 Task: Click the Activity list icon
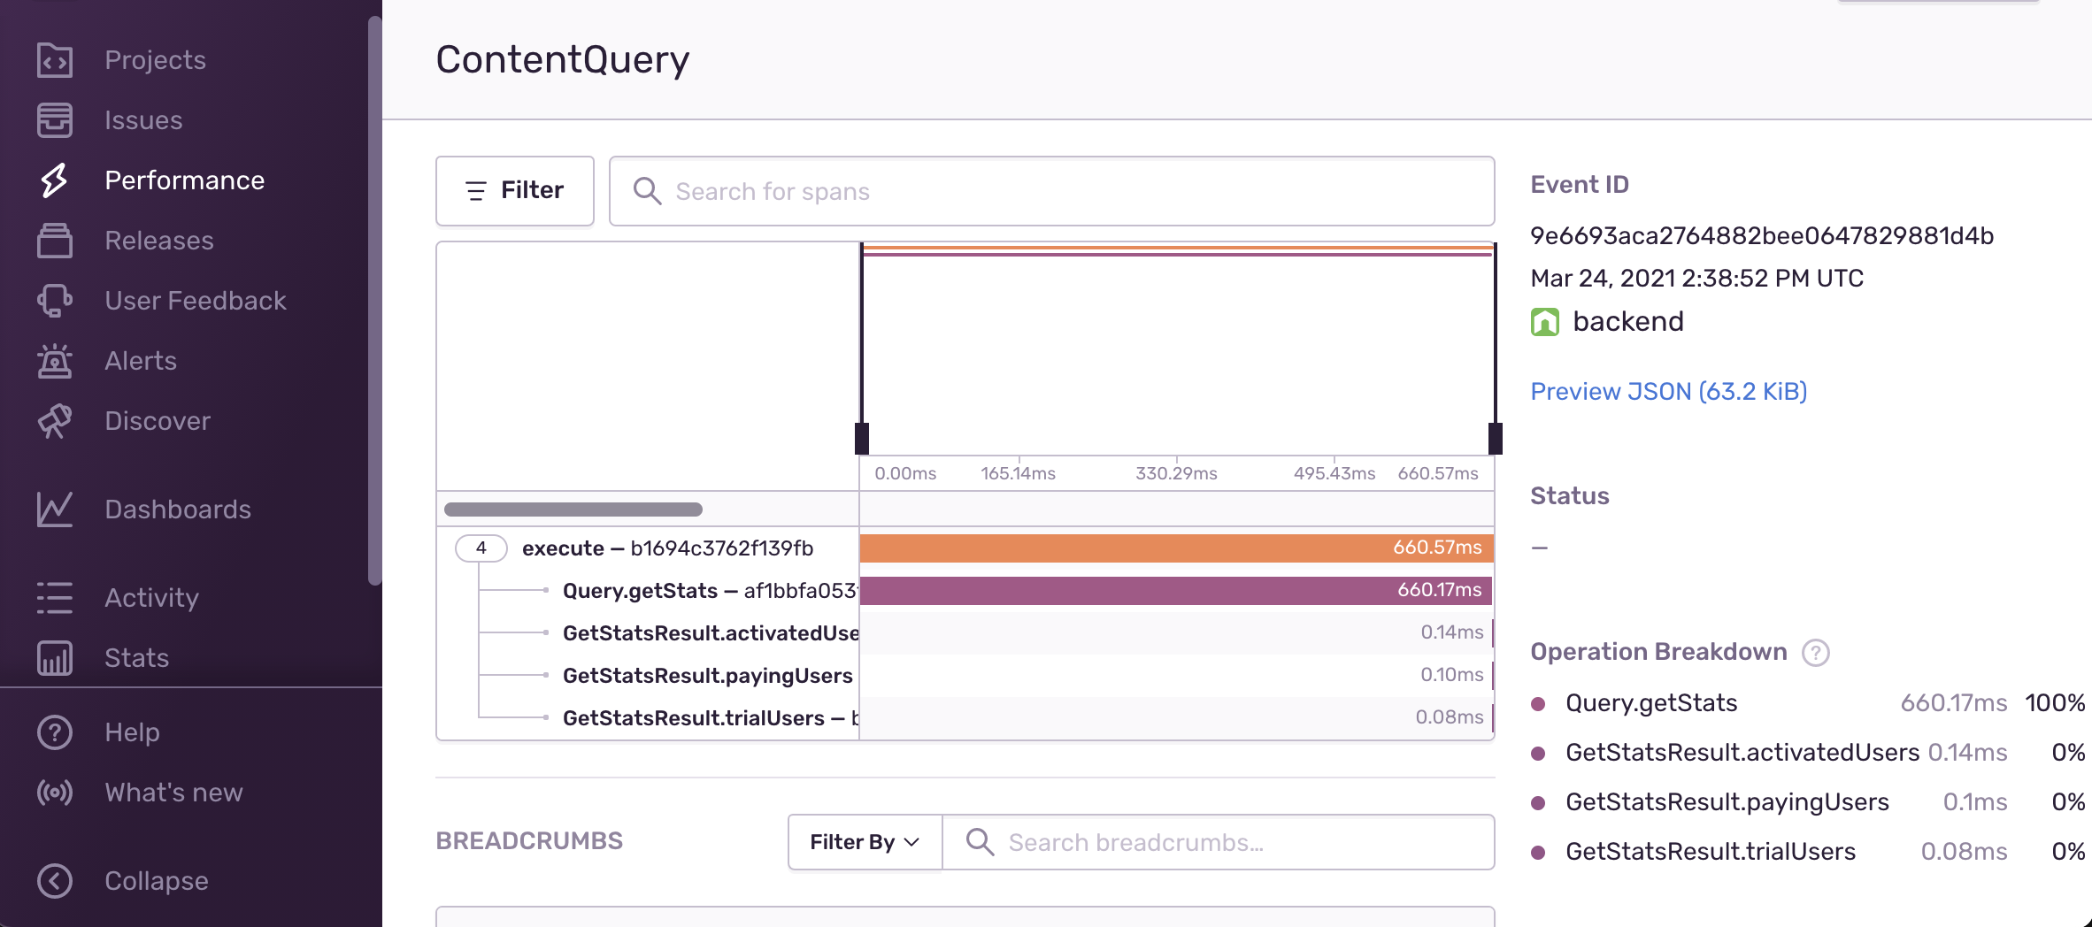pyautogui.click(x=55, y=598)
